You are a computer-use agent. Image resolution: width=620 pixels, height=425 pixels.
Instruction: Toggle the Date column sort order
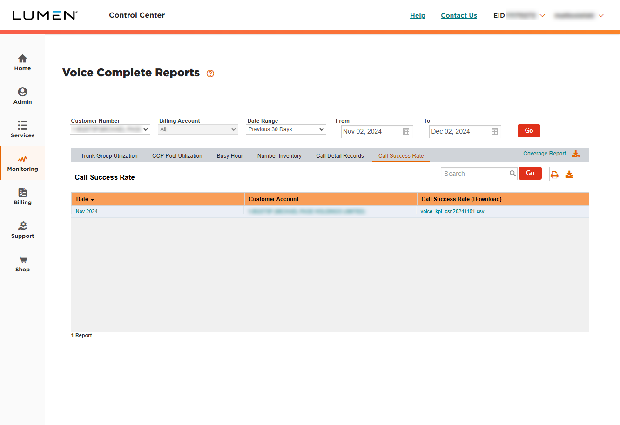point(85,199)
